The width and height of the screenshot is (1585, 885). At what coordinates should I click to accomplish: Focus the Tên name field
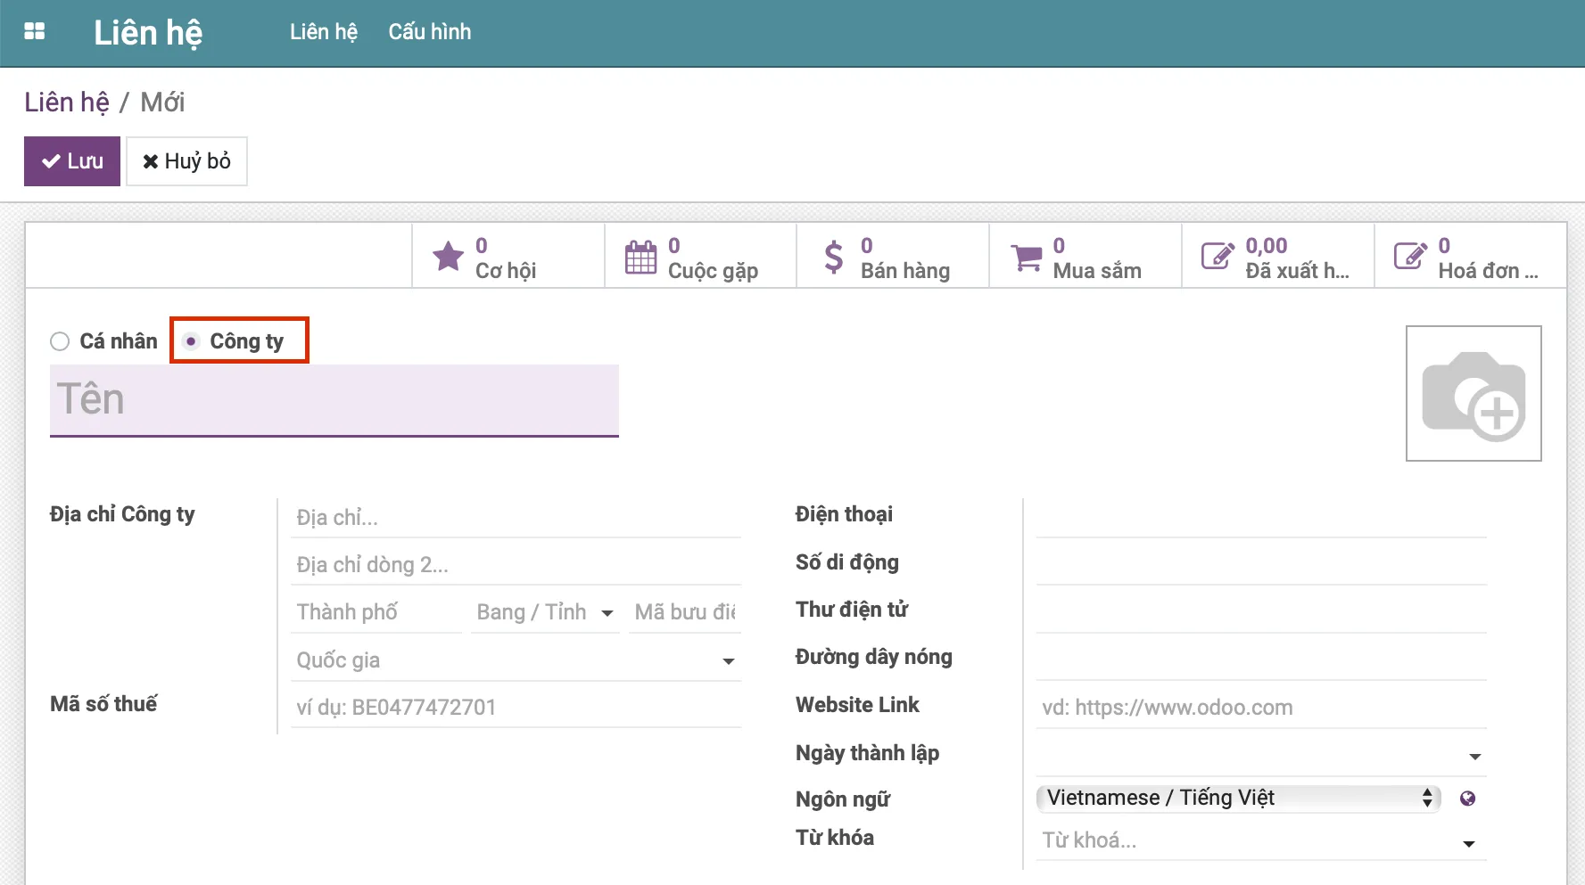334,400
